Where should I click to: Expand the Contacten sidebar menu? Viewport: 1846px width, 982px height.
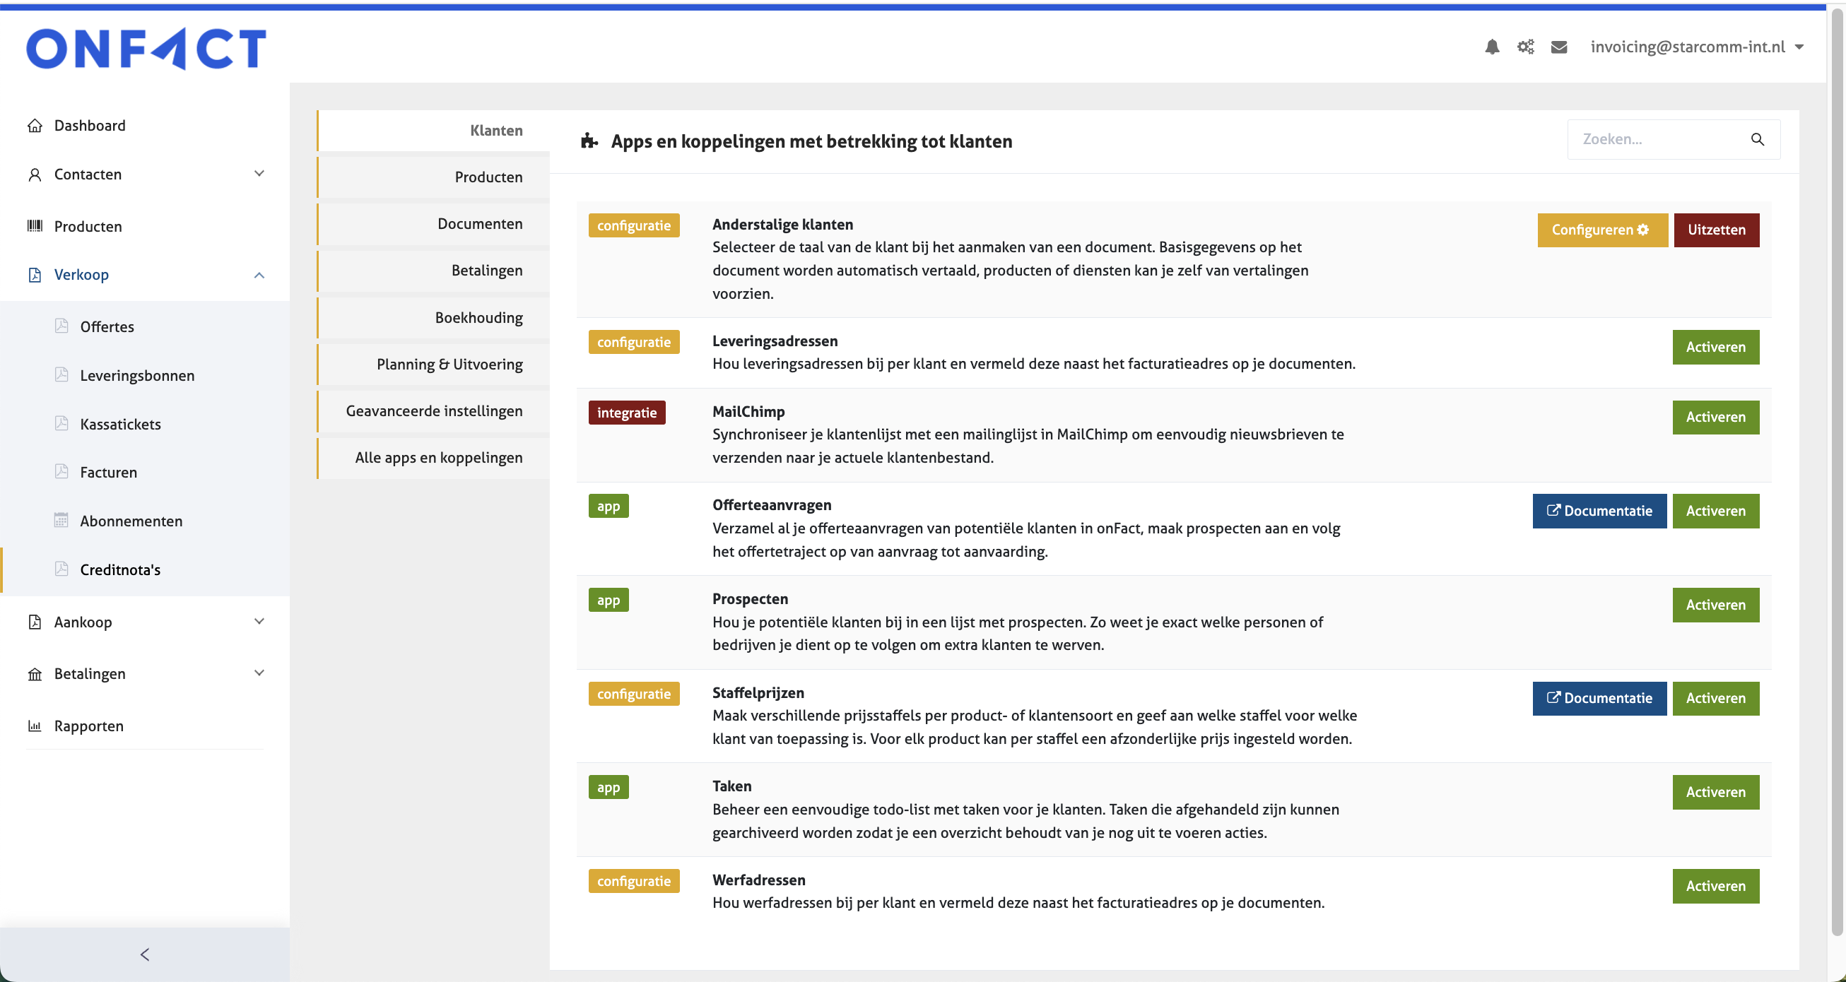tap(259, 174)
